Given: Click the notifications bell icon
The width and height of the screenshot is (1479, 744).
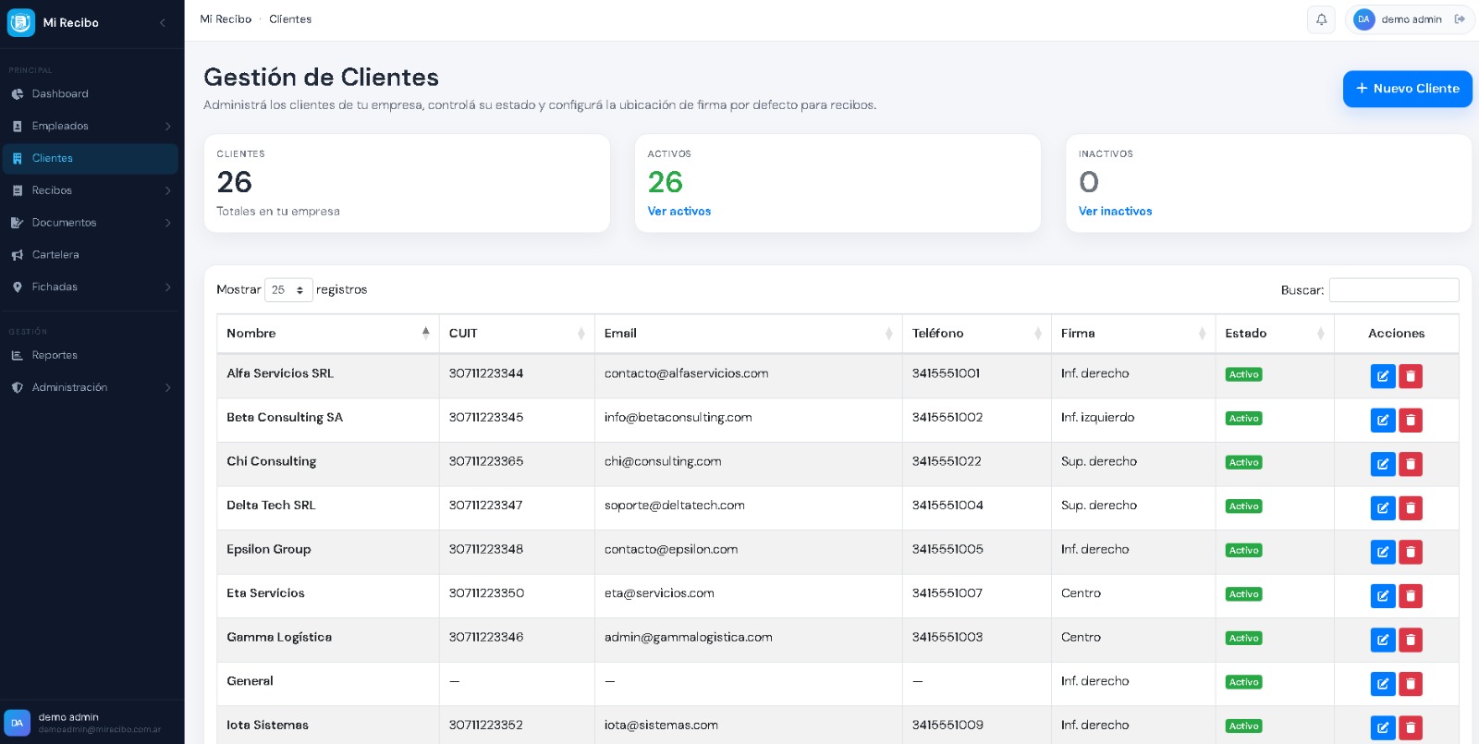Looking at the screenshot, I should tap(1321, 19).
